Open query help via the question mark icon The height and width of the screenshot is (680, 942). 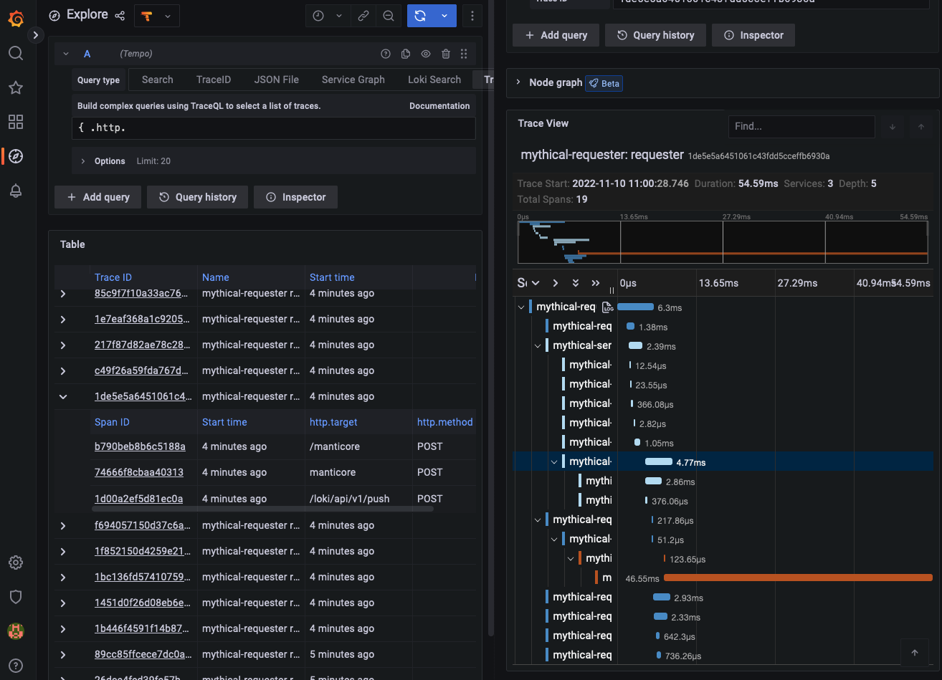[x=386, y=53]
